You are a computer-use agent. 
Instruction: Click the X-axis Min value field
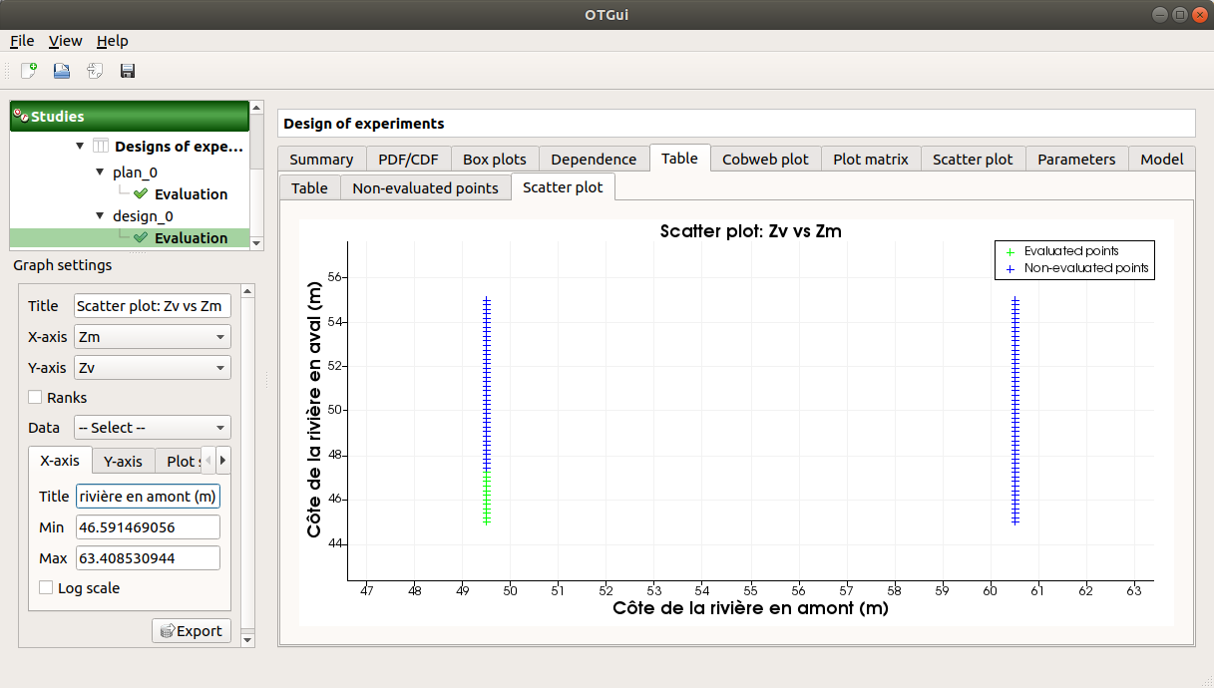pyautogui.click(x=147, y=527)
